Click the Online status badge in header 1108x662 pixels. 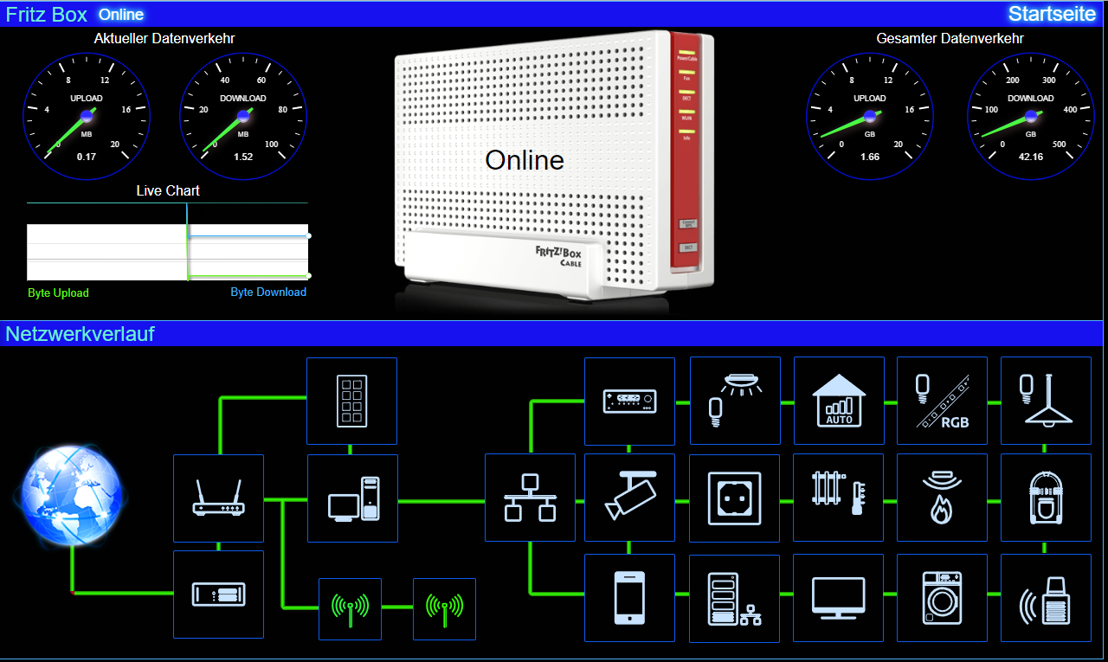click(x=121, y=15)
